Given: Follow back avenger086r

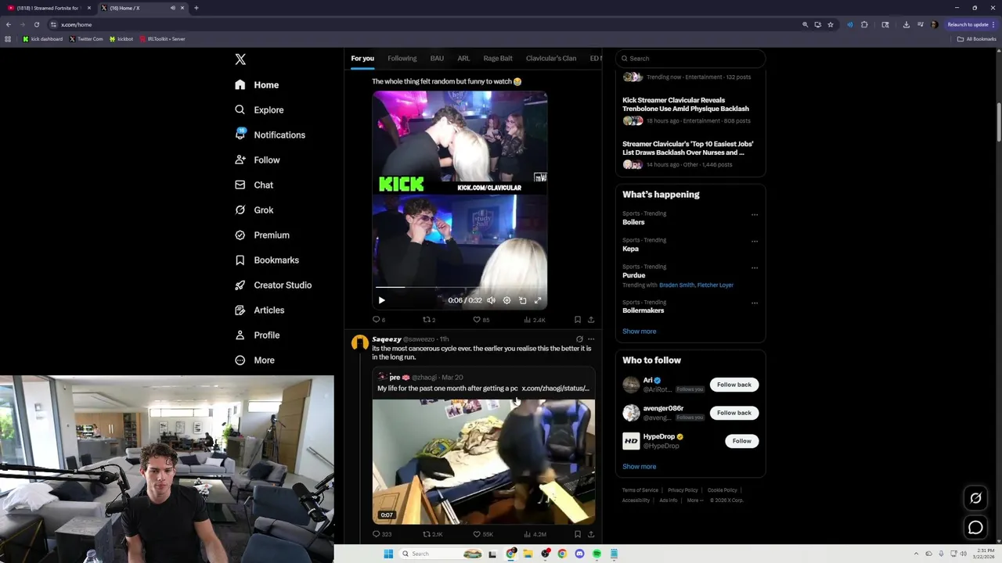Looking at the screenshot, I should click(x=733, y=413).
